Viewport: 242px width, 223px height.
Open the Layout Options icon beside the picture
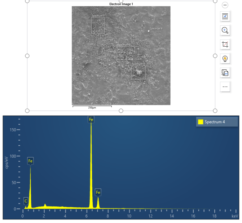tap(225, 16)
